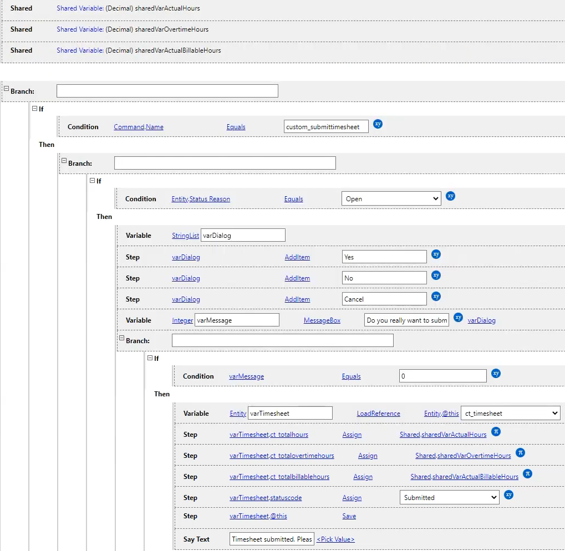
Task: Click the varMessage condition value field '0'
Action: 443,376
